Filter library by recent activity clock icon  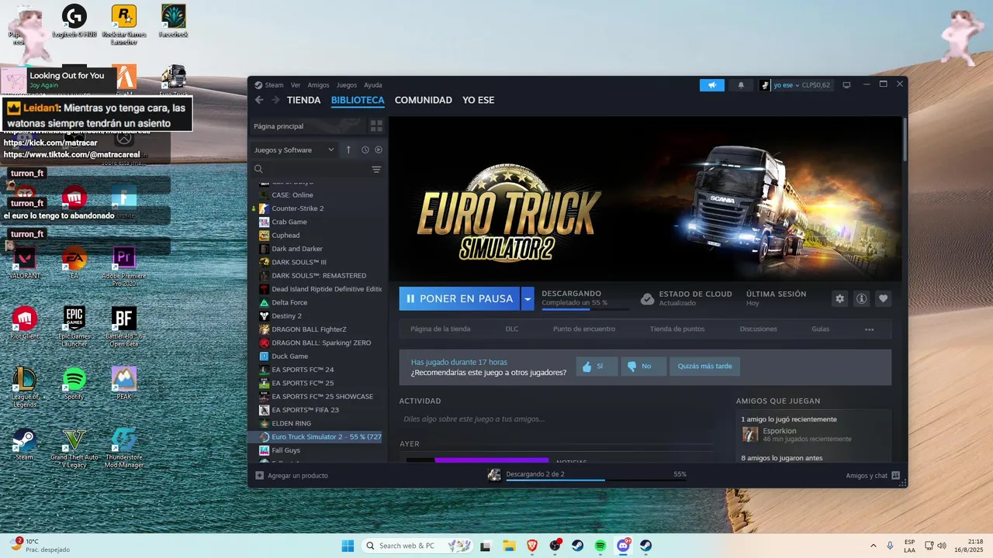365,150
